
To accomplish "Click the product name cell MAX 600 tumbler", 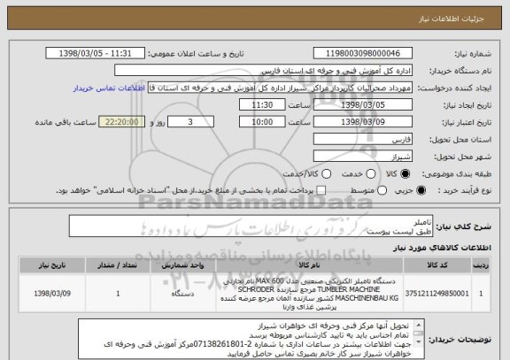I will point(309,294).
